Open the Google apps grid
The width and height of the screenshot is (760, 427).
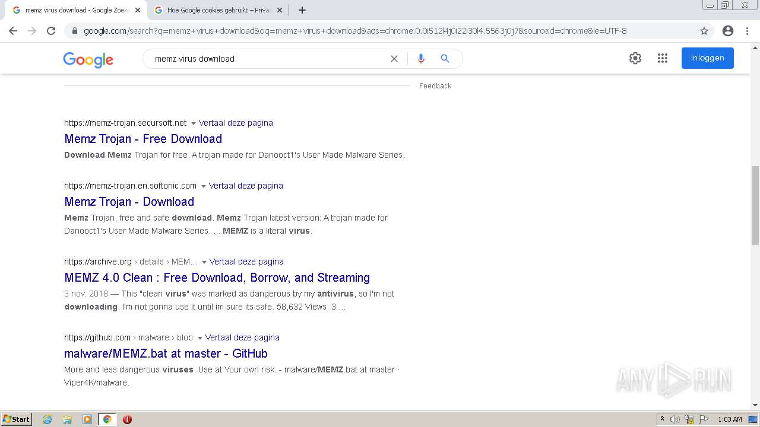tap(663, 58)
